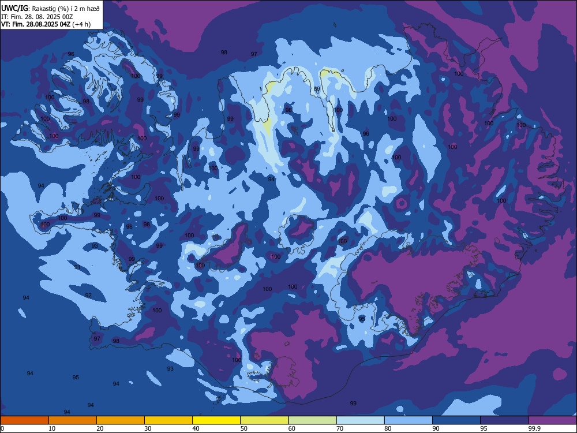Click the '92' humidity value on the map
This screenshot has height=433, width=577.
[88, 295]
